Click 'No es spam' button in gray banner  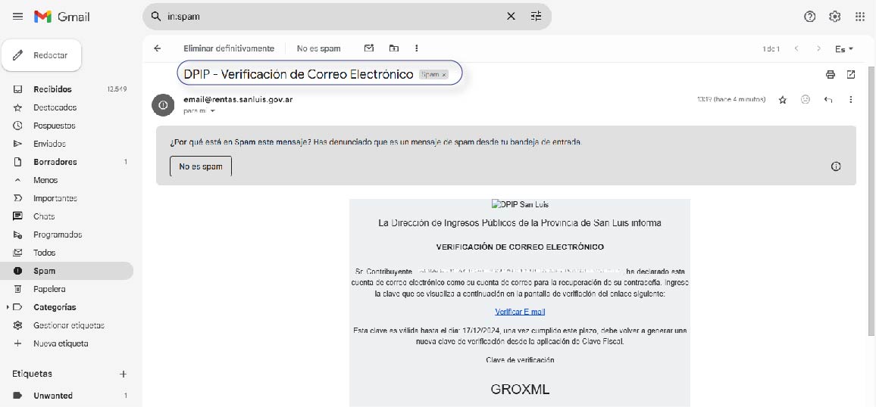[x=201, y=166]
